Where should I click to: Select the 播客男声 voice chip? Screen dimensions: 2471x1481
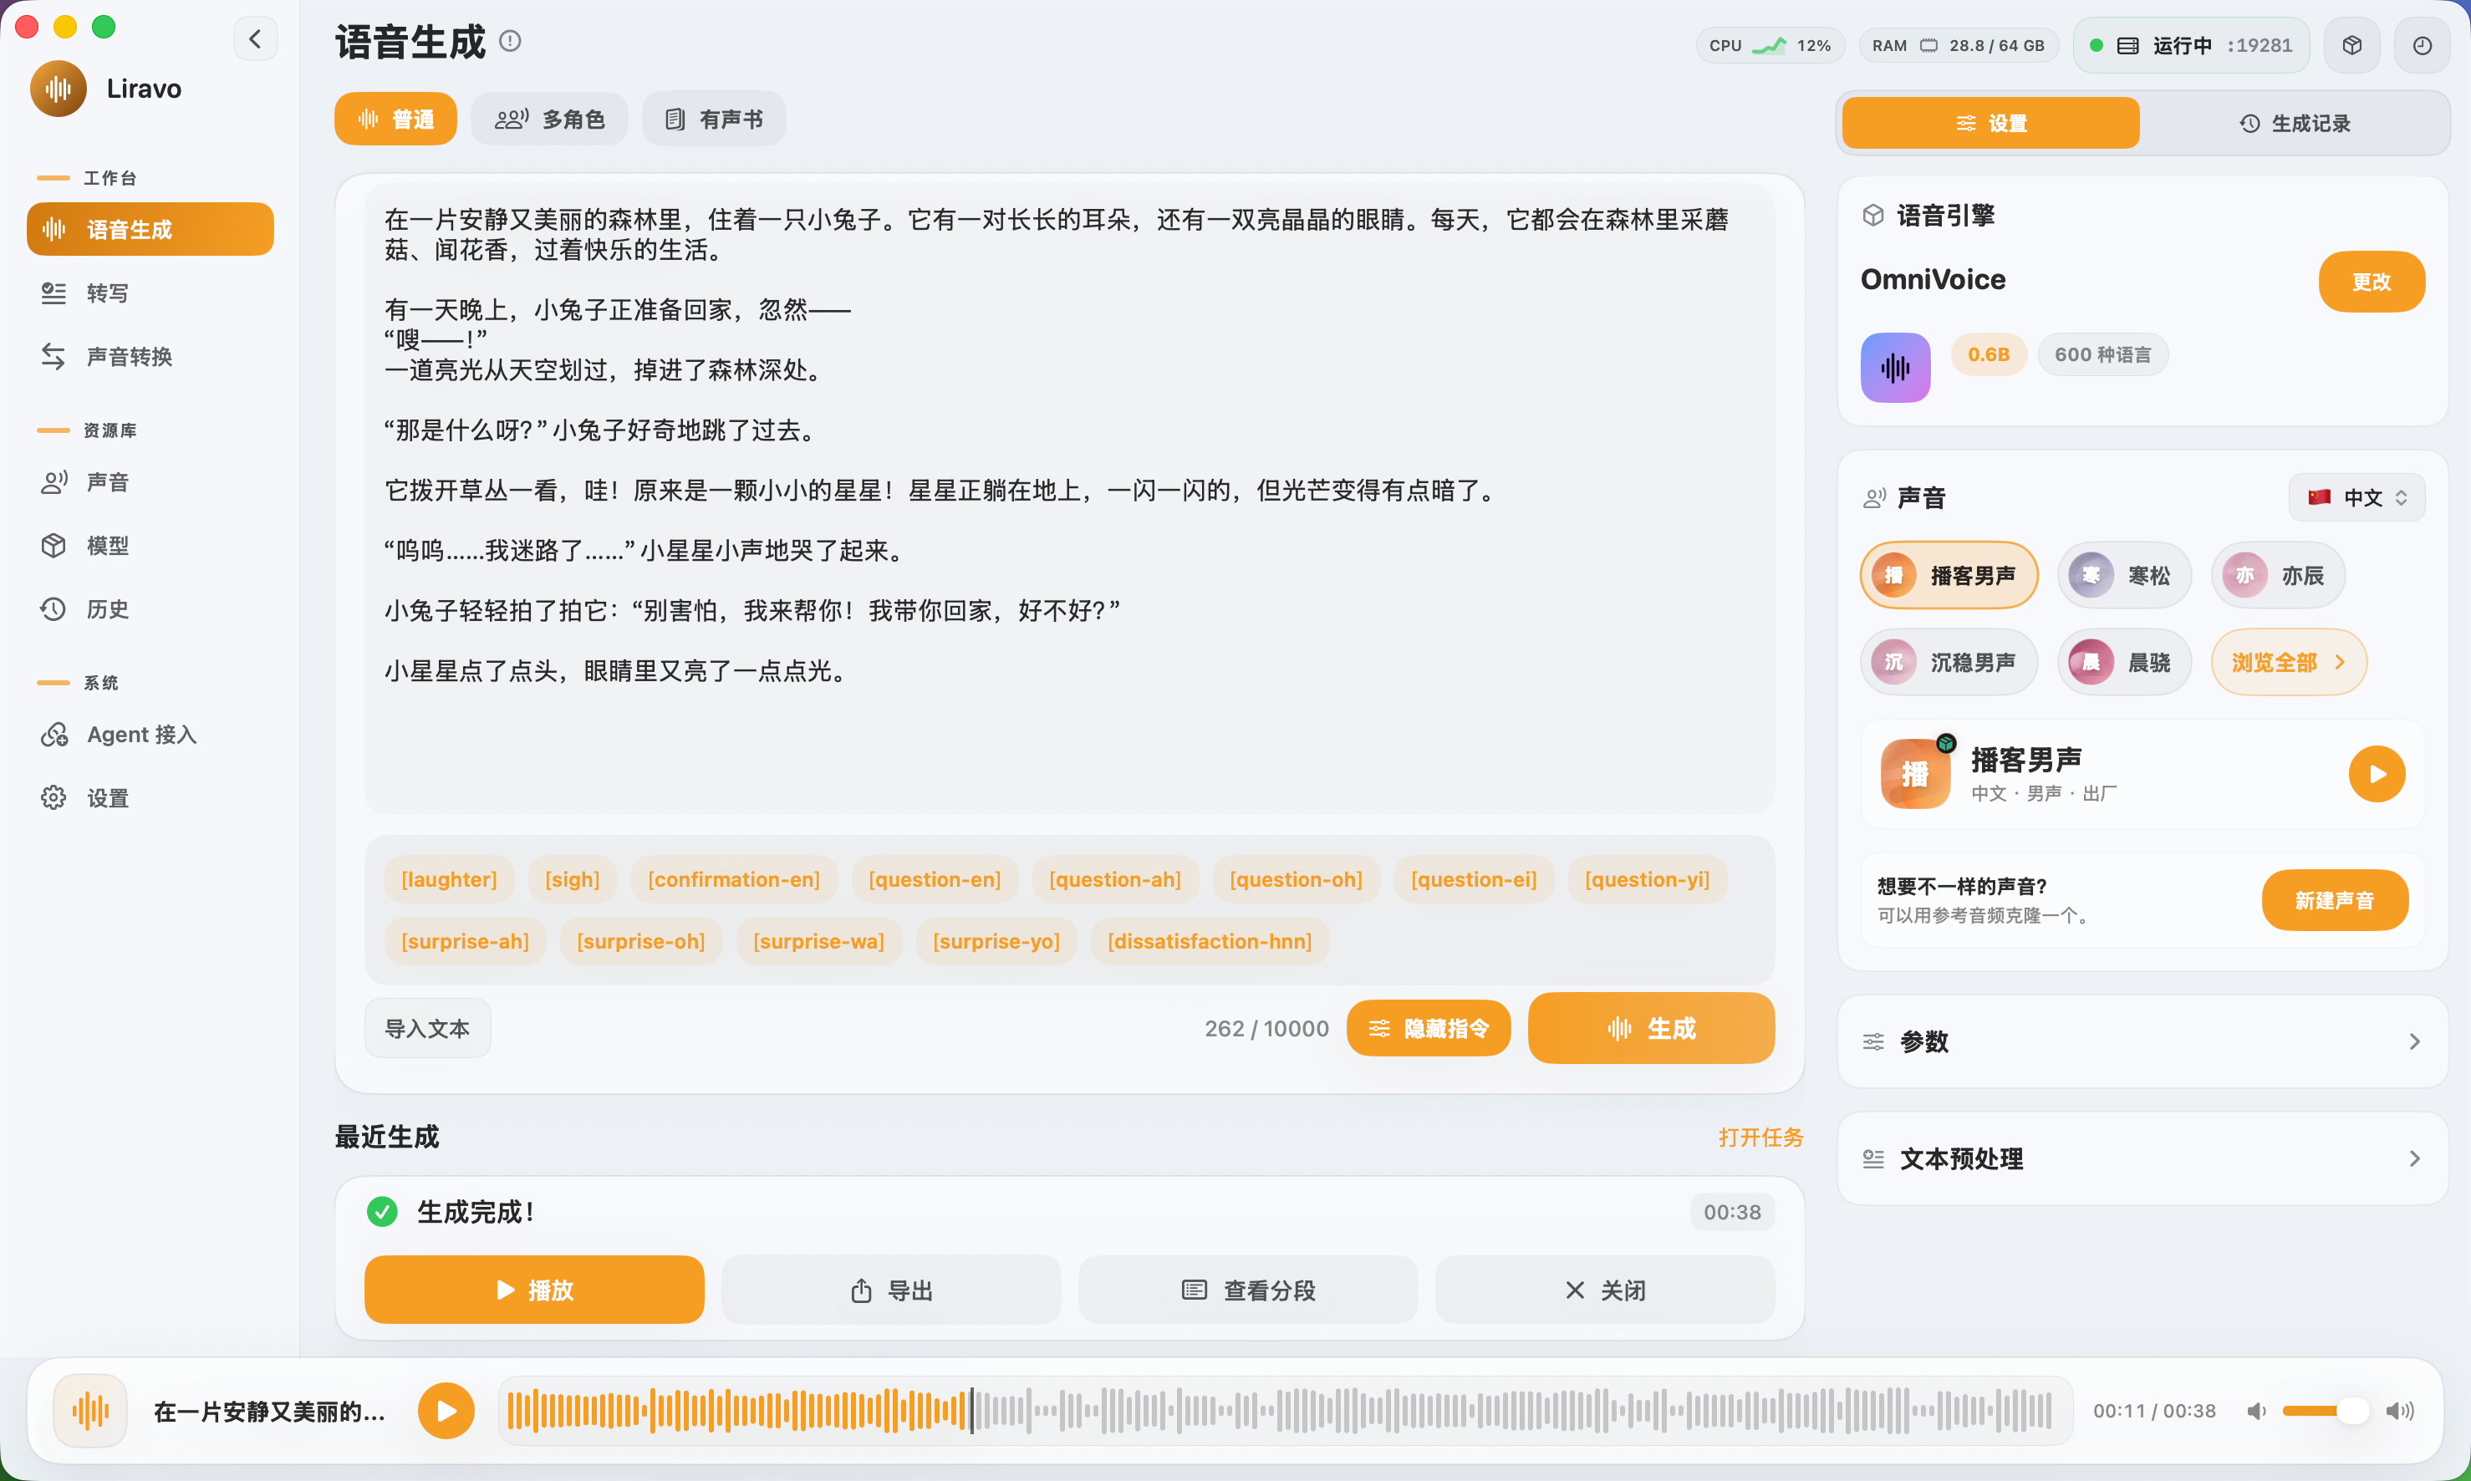click(1949, 576)
